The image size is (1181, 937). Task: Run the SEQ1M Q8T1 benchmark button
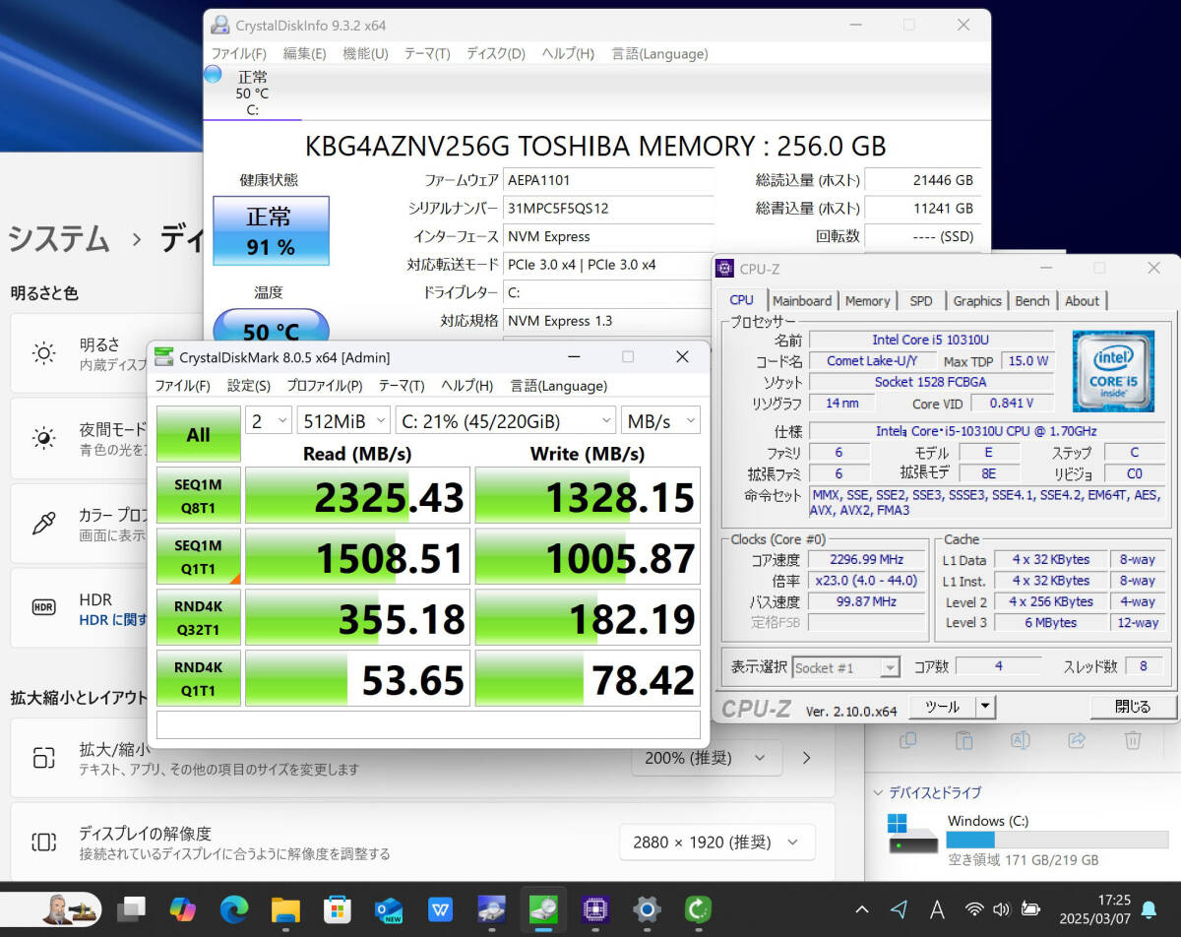click(x=198, y=495)
